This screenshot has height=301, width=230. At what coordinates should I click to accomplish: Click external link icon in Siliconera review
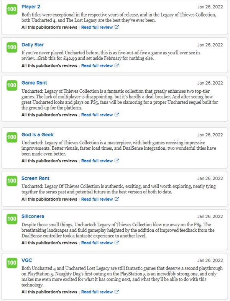tap(117, 243)
